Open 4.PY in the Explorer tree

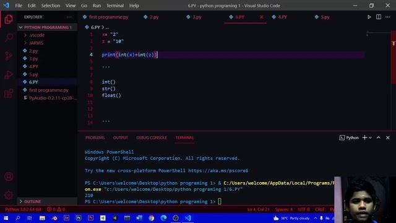[x=33, y=66]
